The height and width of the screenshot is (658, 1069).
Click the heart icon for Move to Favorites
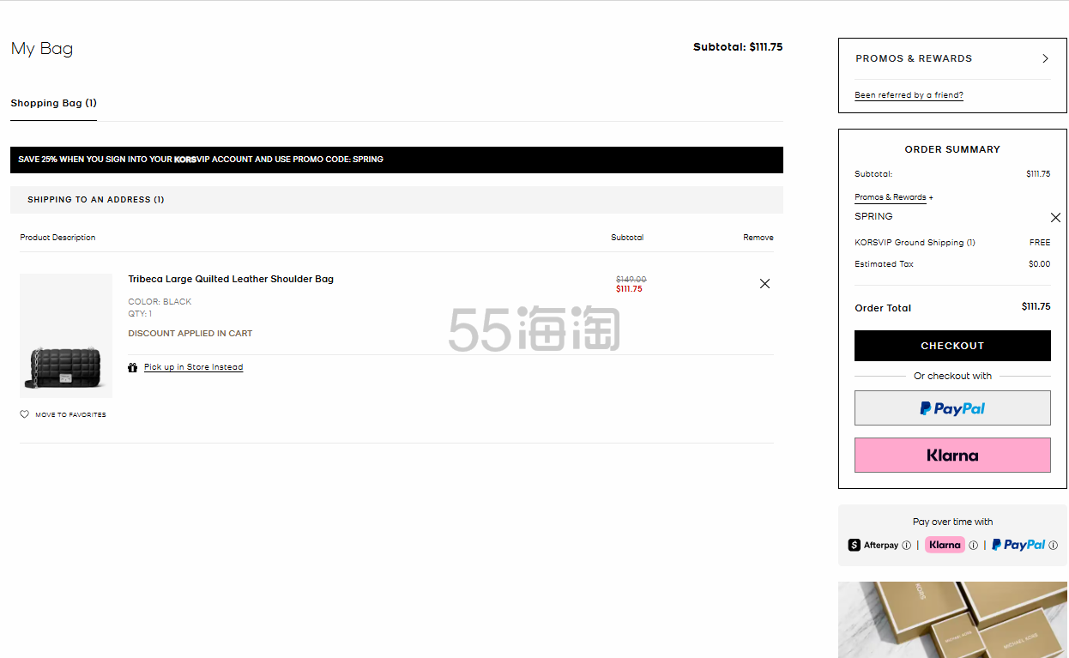[24, 414]
